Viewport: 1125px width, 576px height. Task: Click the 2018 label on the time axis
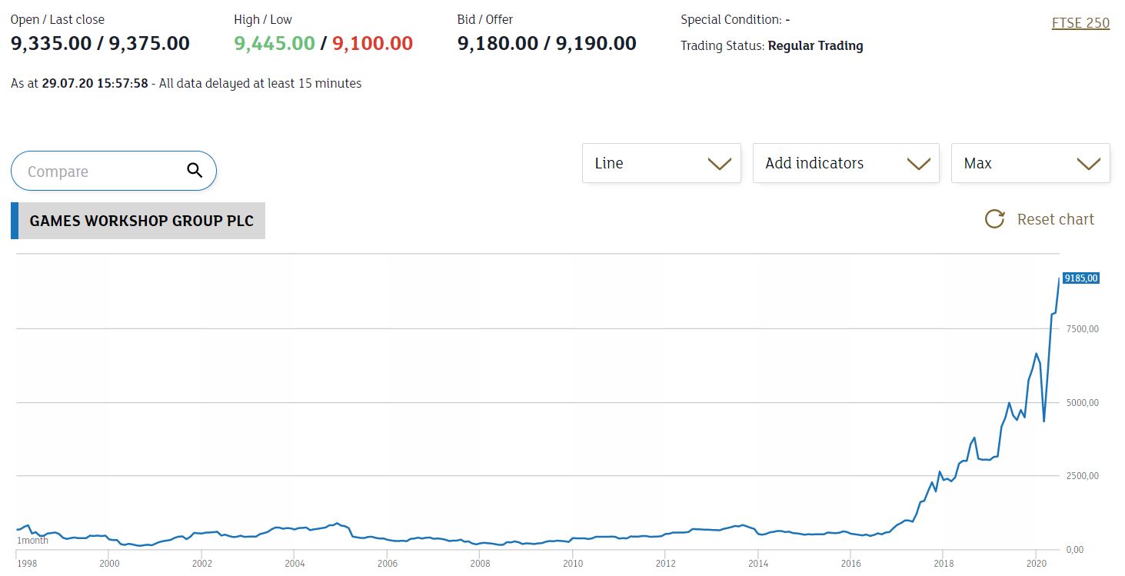click(x=944, y=563)
